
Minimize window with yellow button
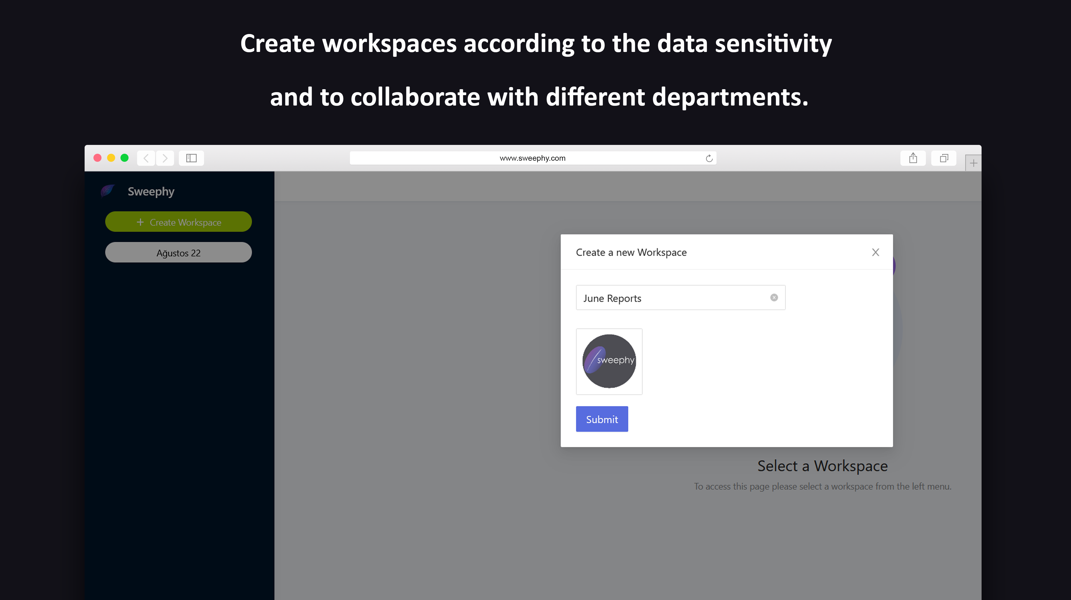point(111,158)
